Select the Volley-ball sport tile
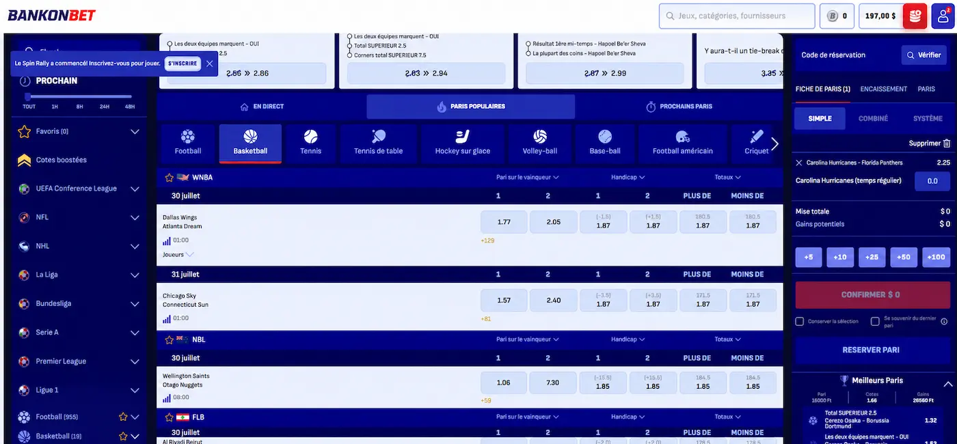Image resolution: width=957 pixels, height=444 pixels. click(540, 143)
